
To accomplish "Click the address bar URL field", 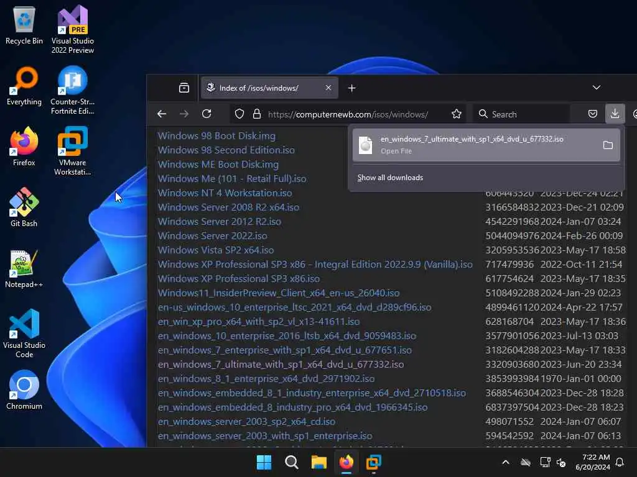I will 348,114.
